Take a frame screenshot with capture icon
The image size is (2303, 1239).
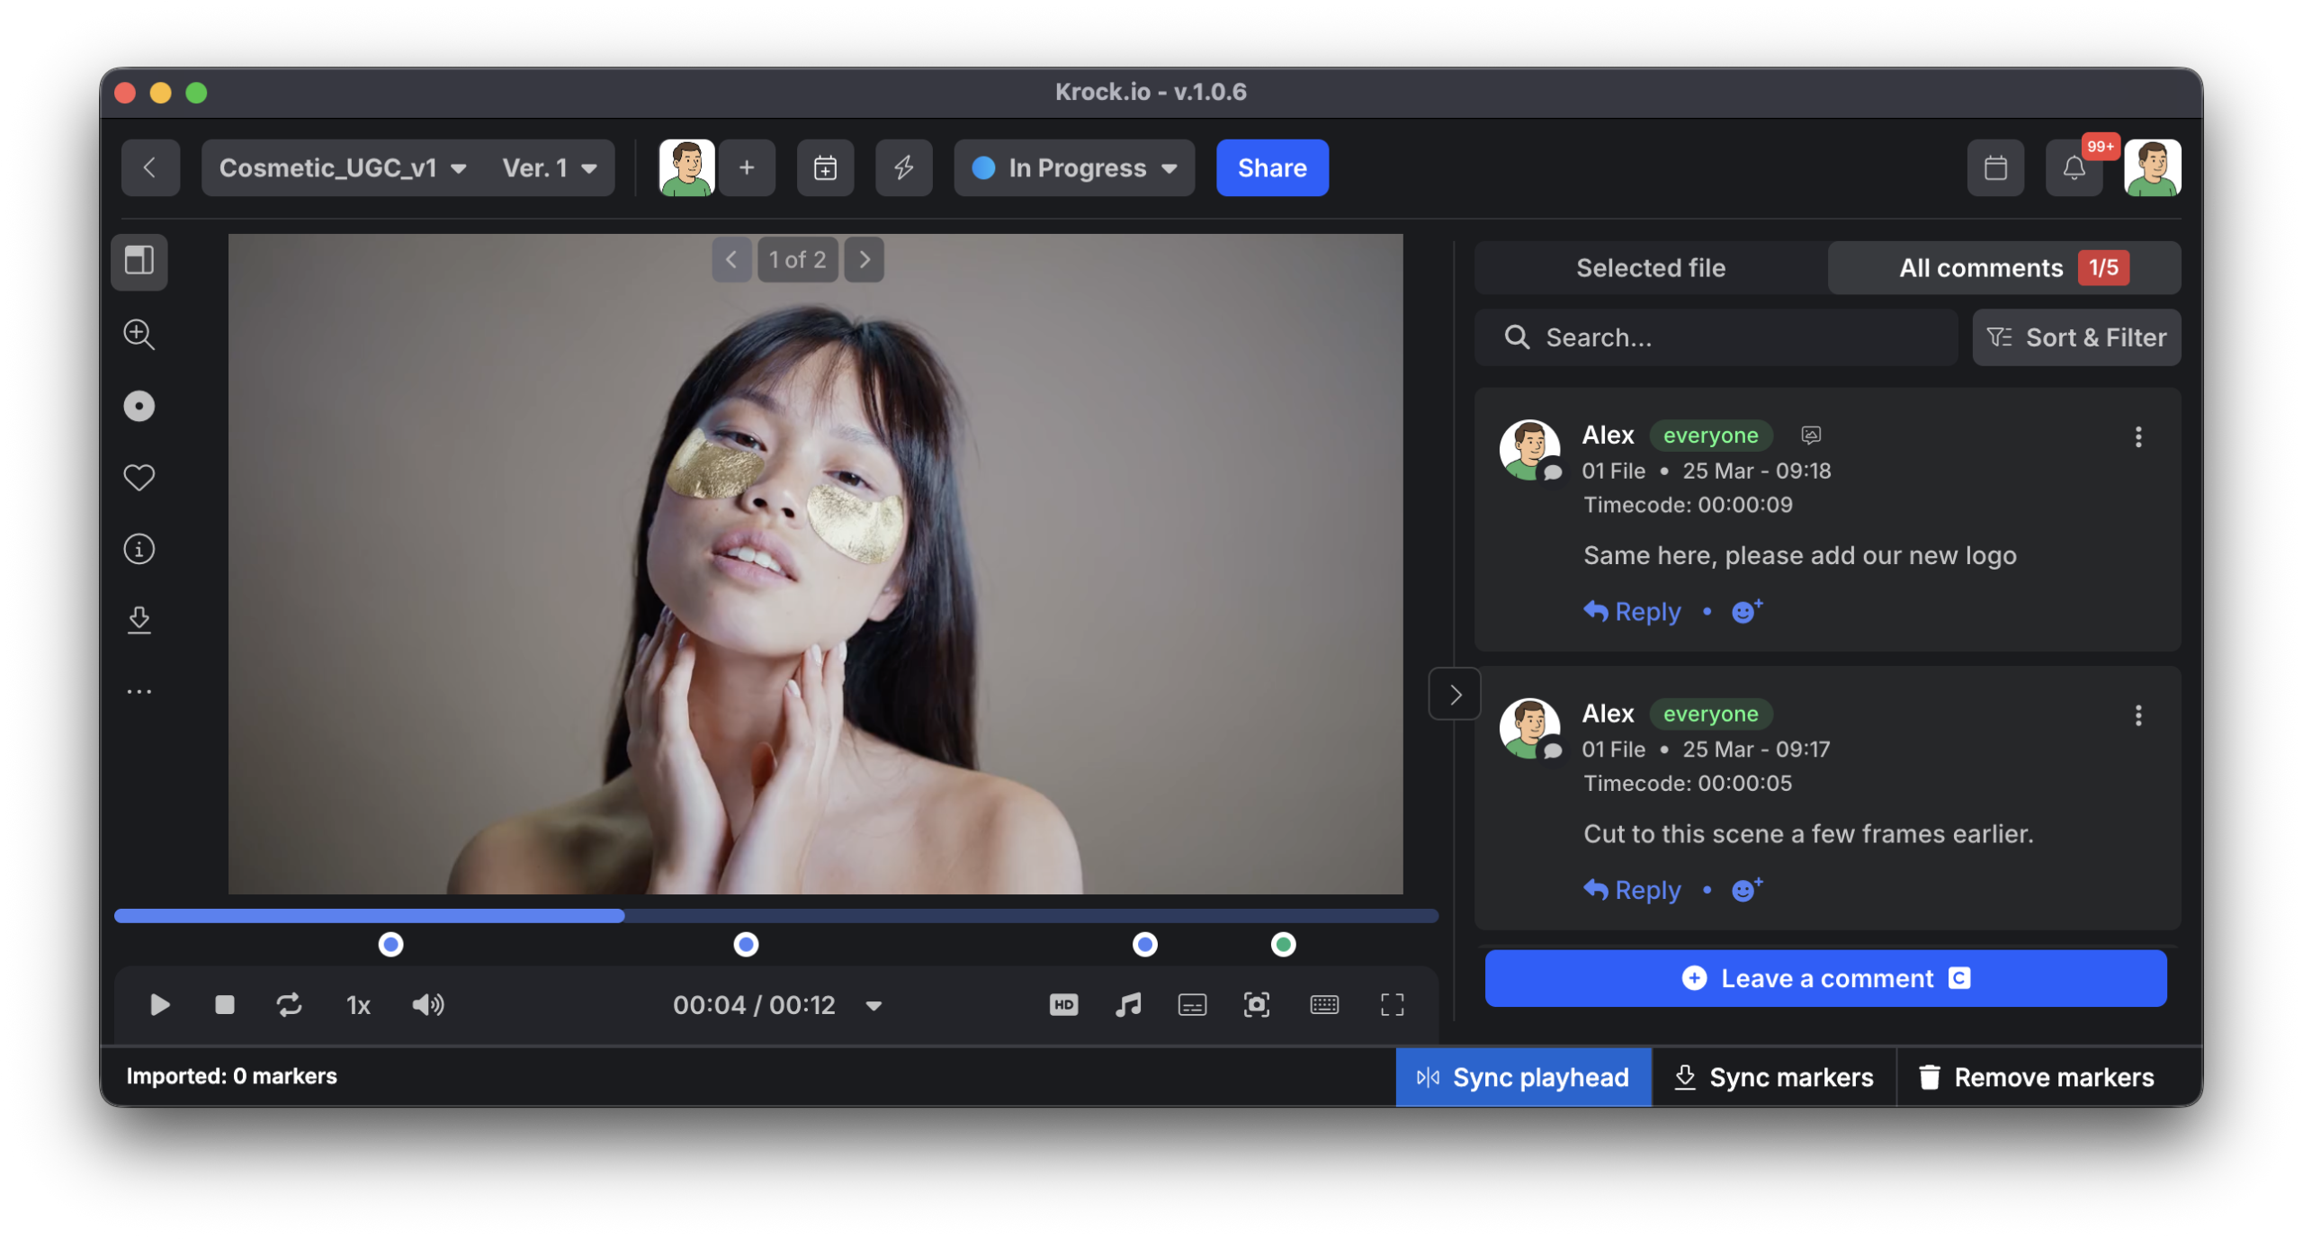1256,1004
